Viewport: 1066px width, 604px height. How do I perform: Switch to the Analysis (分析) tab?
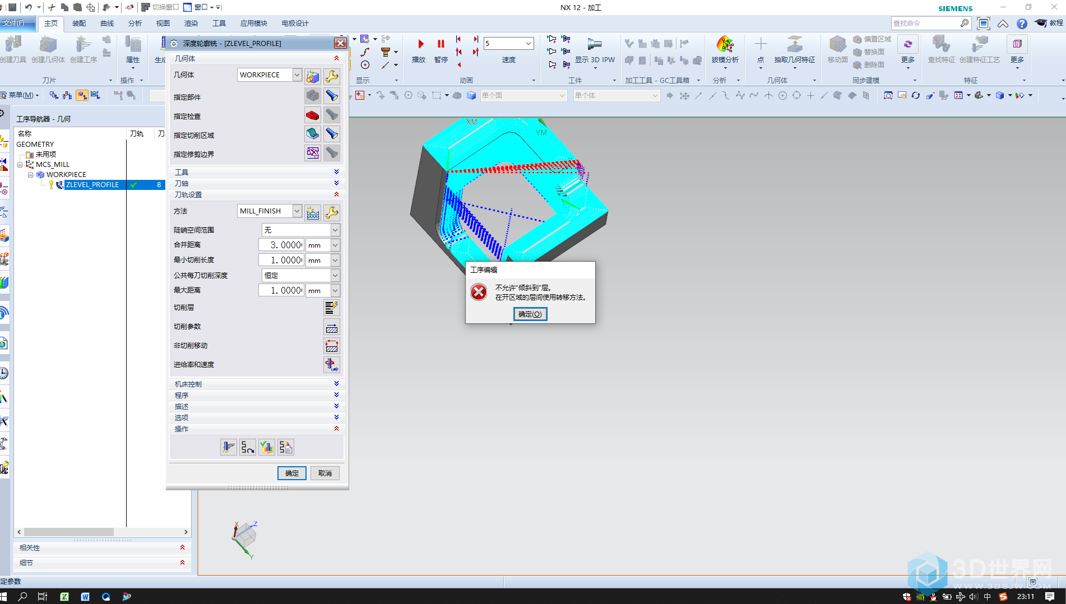135,23
